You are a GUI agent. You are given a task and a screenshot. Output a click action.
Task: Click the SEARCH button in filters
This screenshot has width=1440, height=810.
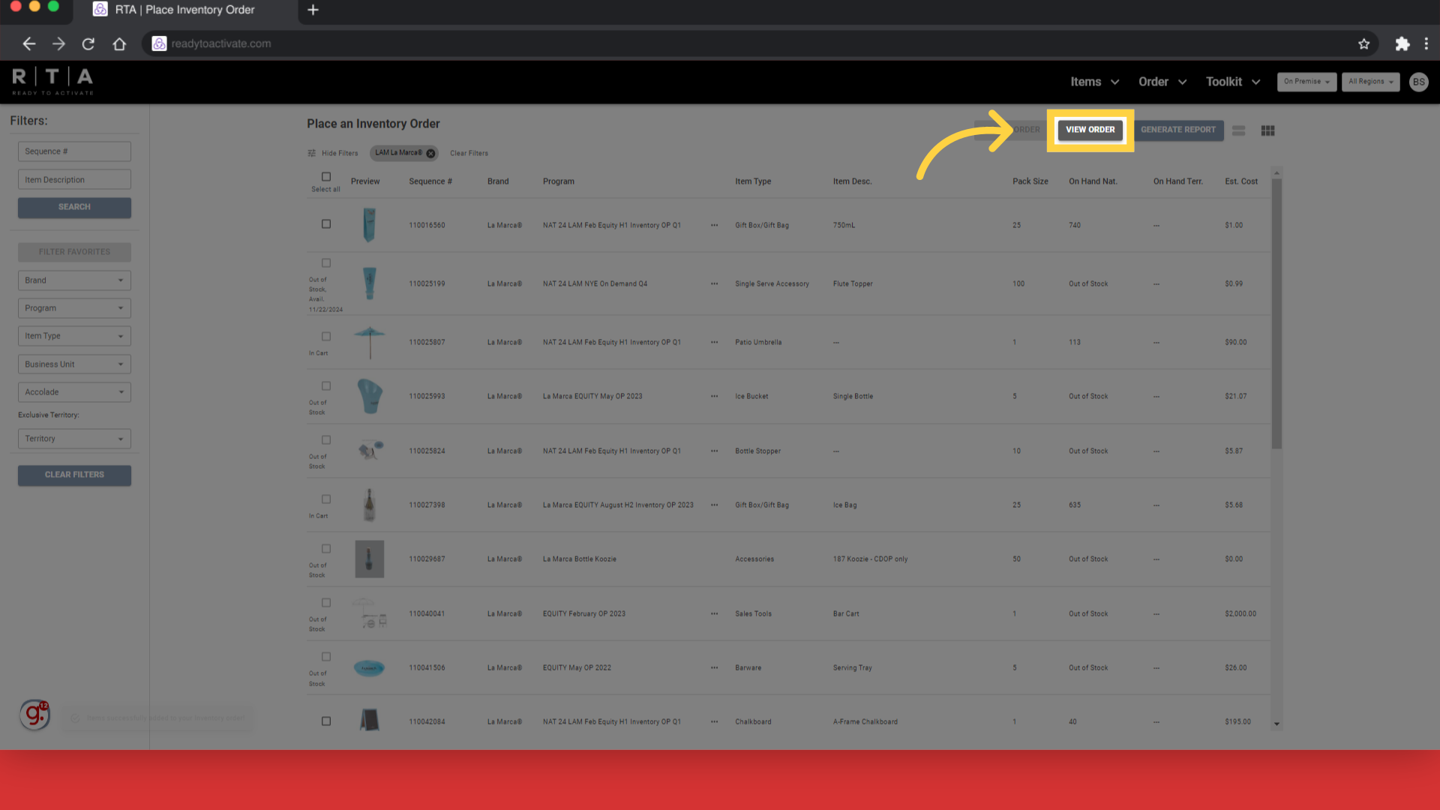pyautogui.click(x=74, y=207)
